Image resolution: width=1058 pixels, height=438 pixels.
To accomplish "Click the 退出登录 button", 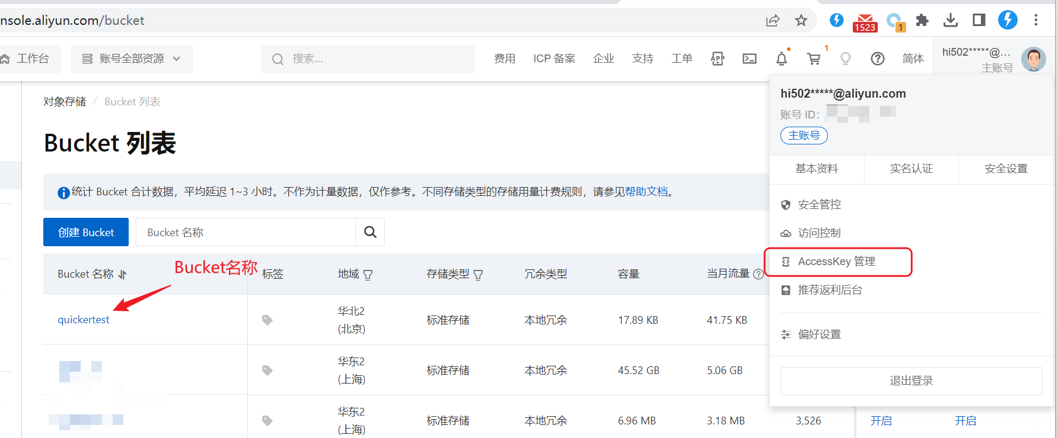I will coord(912,381).
